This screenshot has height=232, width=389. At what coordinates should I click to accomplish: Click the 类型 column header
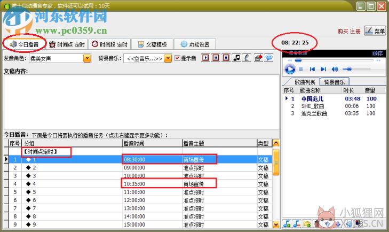click(x=265, y=143)
